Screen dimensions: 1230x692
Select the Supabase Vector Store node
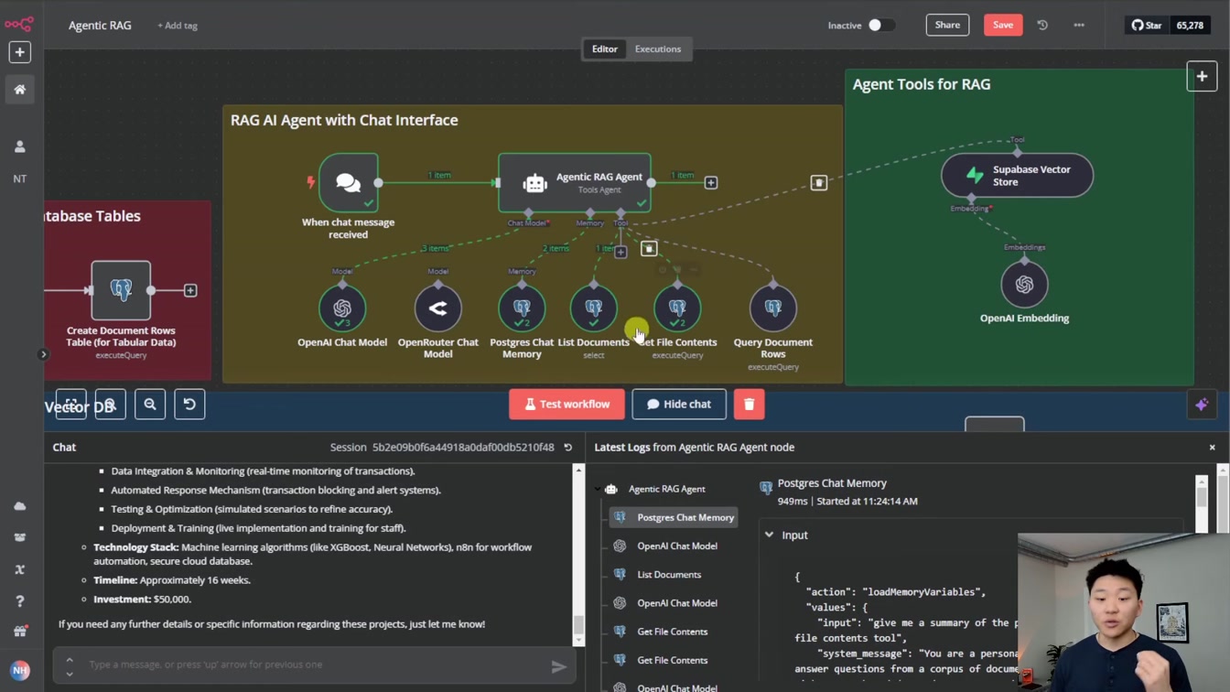pyautogui.click(x=1018, y=175)
